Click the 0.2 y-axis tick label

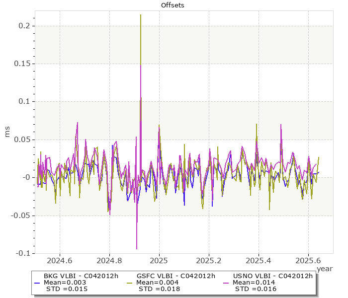24,26
